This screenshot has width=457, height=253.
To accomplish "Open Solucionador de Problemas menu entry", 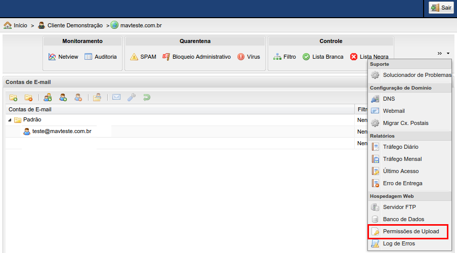I will pos(417,75).
